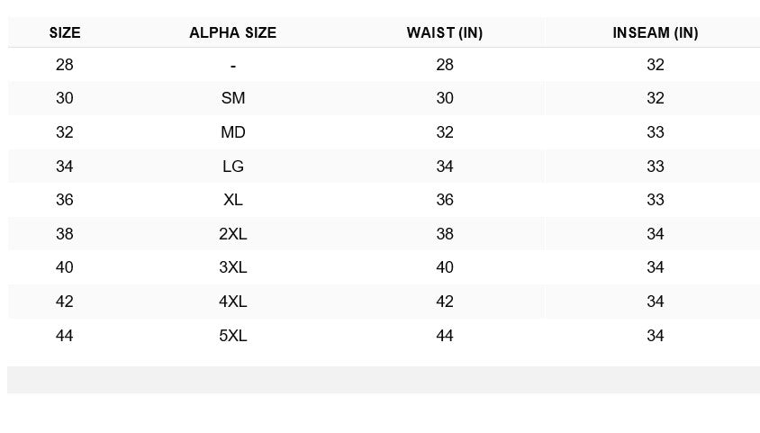
Task: Select the MD alpha size cell
Action: [233, 131]
